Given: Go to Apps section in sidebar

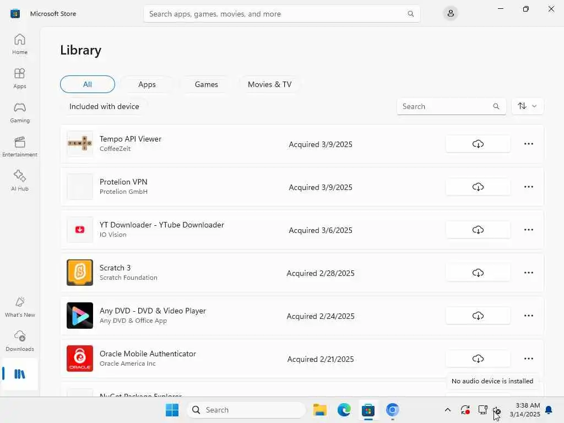Looking at the screenshot, I should (20, 78).
